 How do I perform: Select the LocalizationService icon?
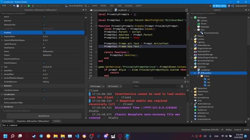click(195, 107)
